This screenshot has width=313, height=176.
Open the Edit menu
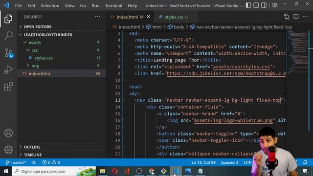click(x=31, y=5)
